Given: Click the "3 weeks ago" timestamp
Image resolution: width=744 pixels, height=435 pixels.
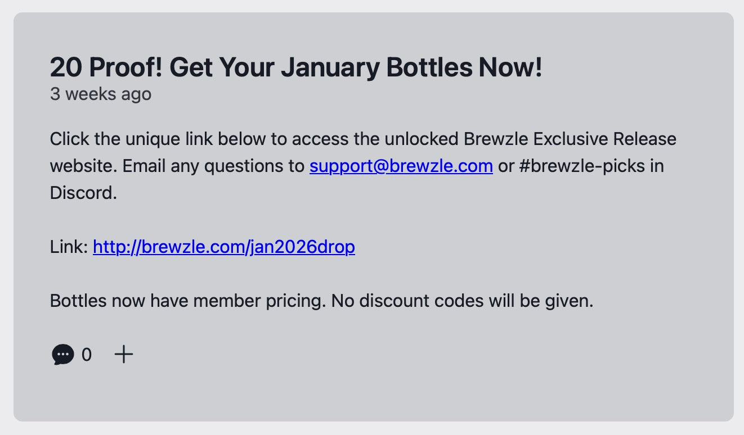Looking at the screenshot, I should pos(100,94).
